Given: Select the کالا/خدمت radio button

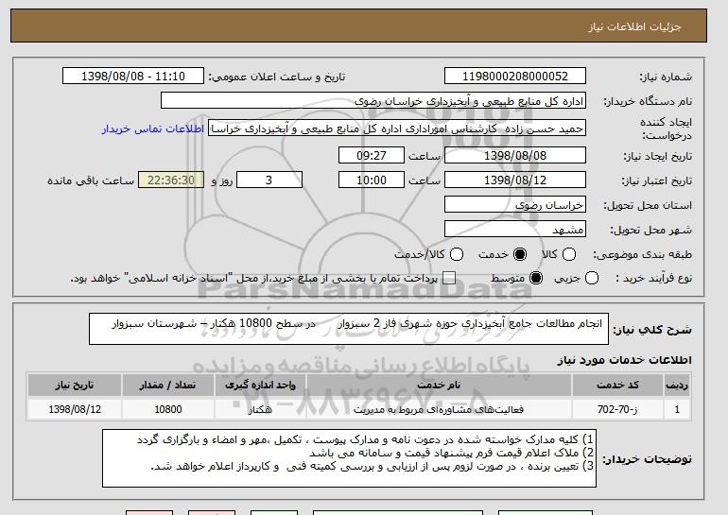Looking at the screenshot, I should click(457, 254).
